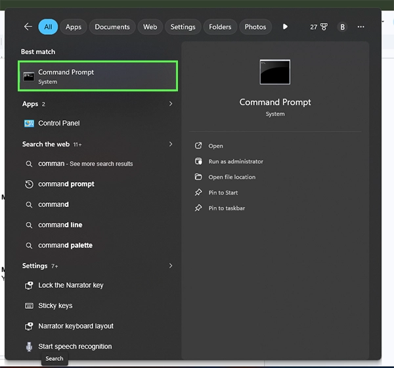The width and height of the screenshot is (394, 368).
Task: Select the 'command' web suggestion
Action: coord(98,204)
